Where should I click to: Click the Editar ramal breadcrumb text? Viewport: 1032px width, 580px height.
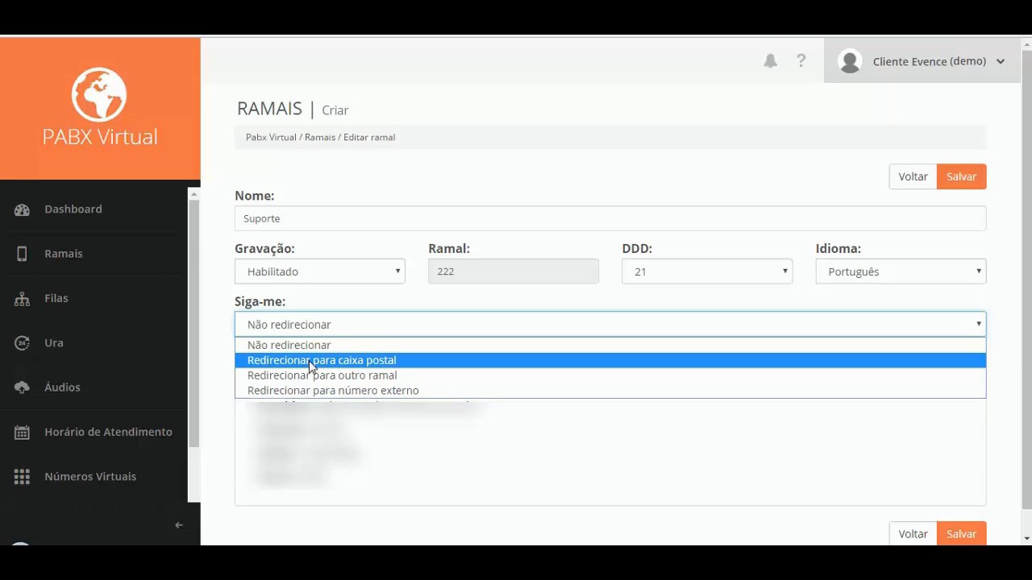pyautogui.click(x=369, y=137)
